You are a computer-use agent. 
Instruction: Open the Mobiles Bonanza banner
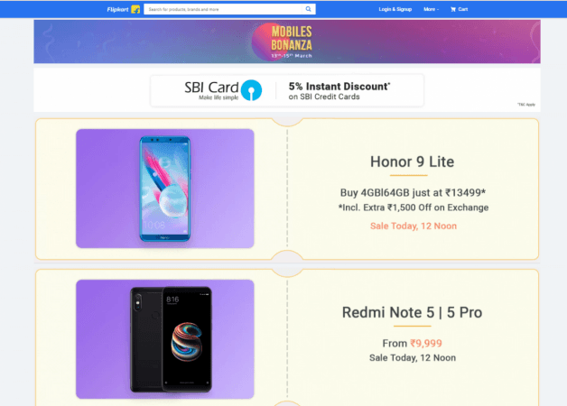[287, 42]
